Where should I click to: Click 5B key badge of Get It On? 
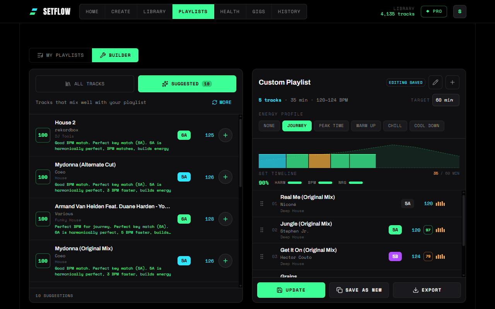(395, 256)
